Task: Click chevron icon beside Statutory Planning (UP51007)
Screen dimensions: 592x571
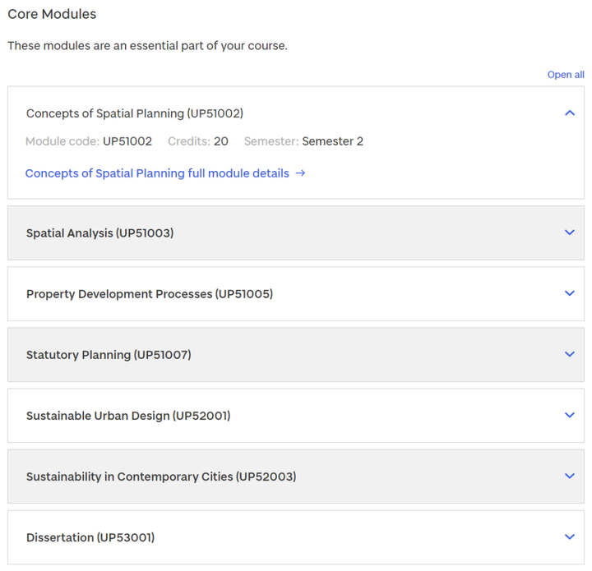Action: tap(569, 354)
